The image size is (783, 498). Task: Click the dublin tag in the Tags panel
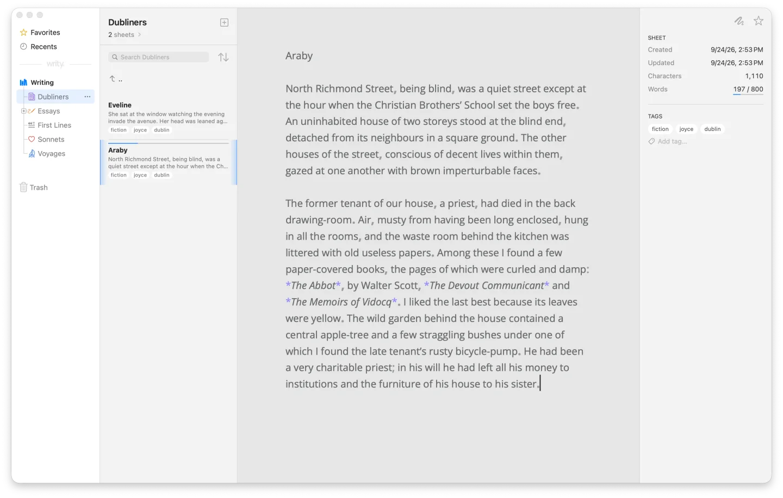point(712,129)
